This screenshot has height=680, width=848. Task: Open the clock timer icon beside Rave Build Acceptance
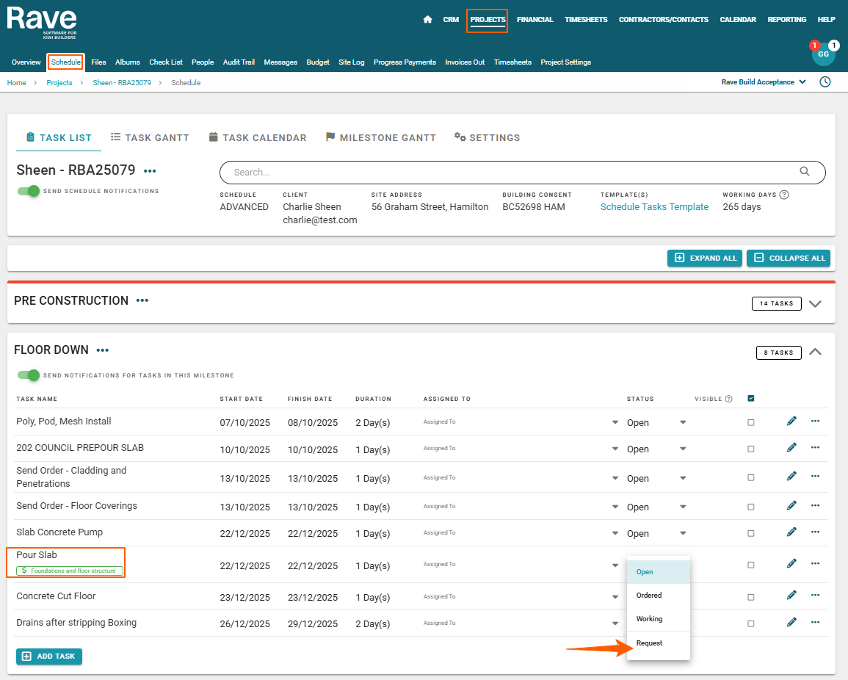tap(825, 82)
